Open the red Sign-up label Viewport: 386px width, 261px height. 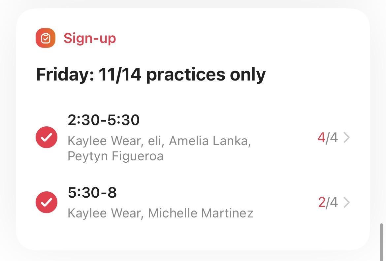pyautogui.click(x=90, y=38)
